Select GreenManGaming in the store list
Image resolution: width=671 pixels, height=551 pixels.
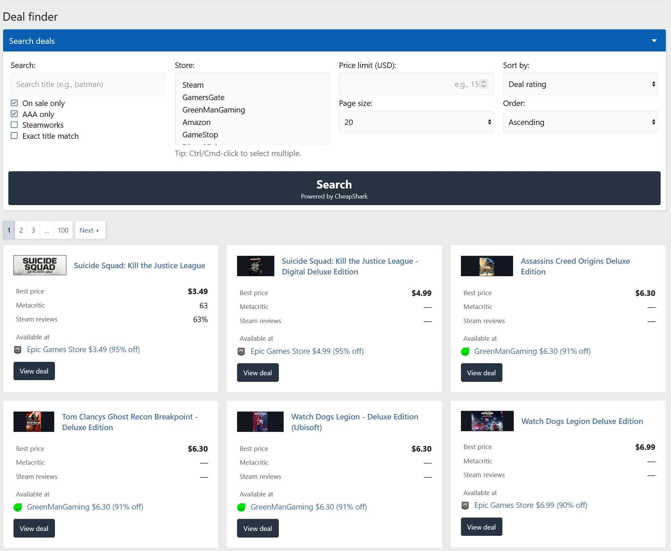pos(214,110)
